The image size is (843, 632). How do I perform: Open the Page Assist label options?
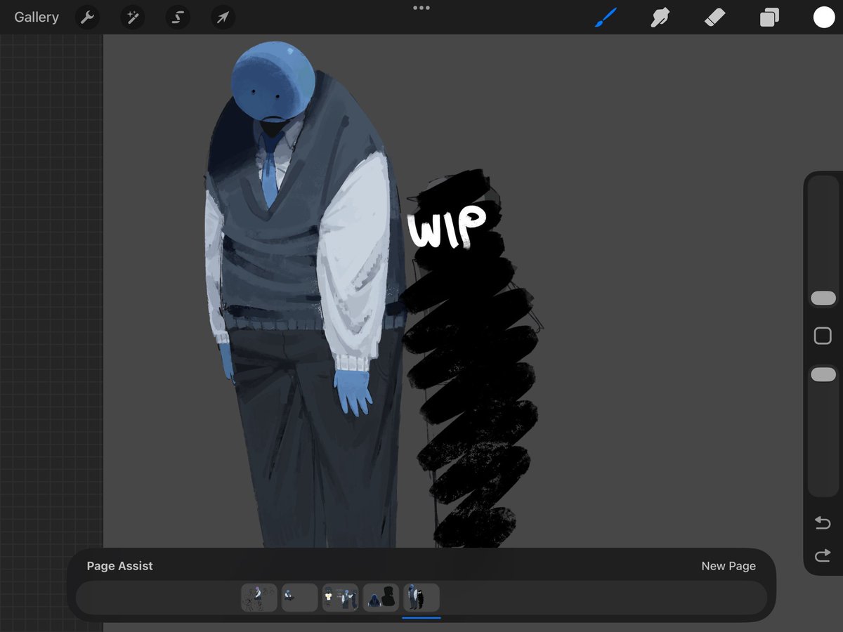tap(120, 566)
